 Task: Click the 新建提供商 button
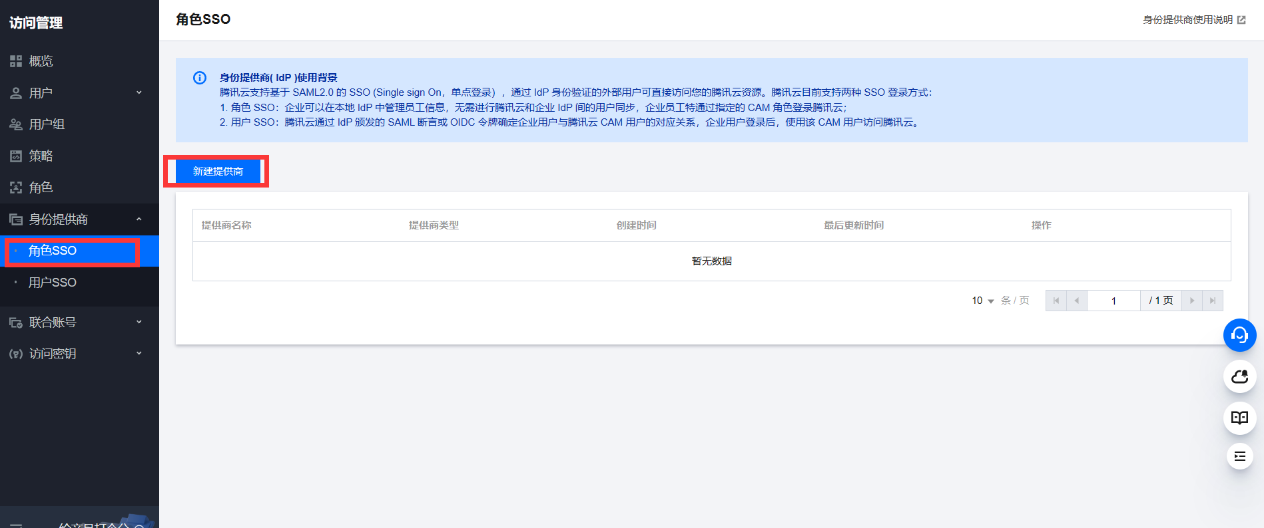(218, 172)
